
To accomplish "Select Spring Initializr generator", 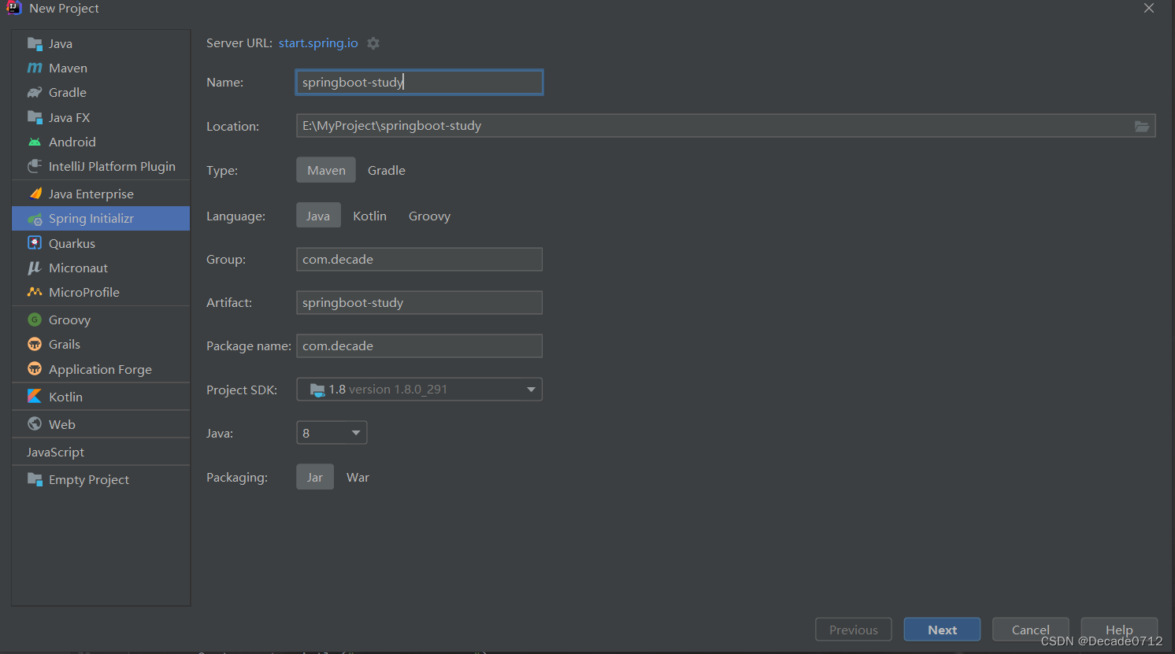I will 101,219.
